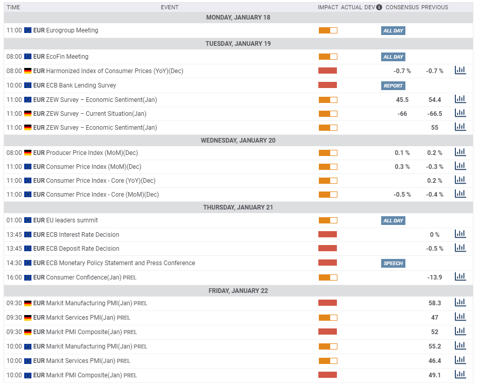Screen dimensions: 477x383
Task: Click the info icon next to DEV header
Action: [379, 7]
